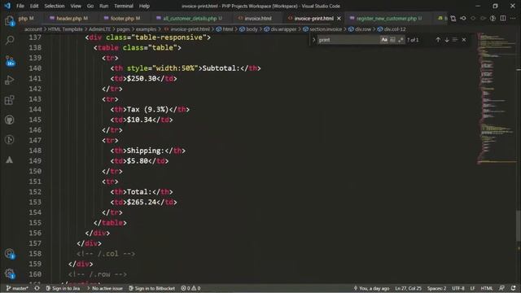
Task: Open the timeline history view icon
Action: click(x=9, y=139)
